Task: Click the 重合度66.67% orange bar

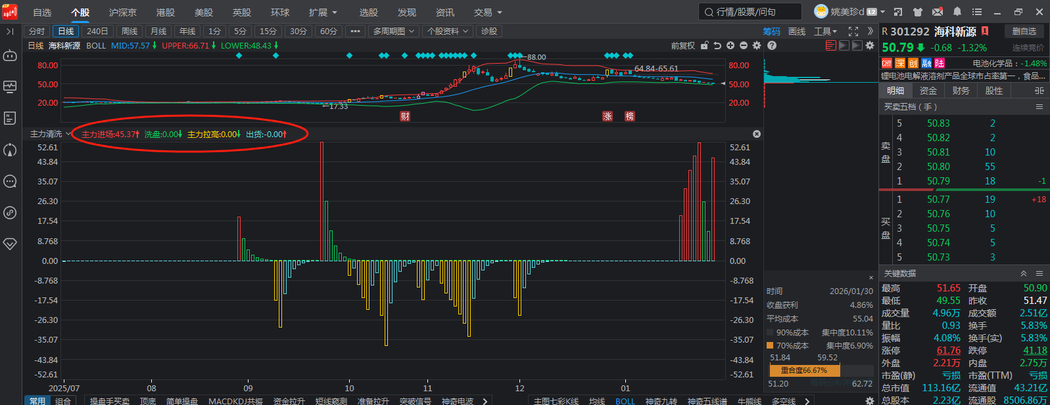Action: tap(804, 371)
